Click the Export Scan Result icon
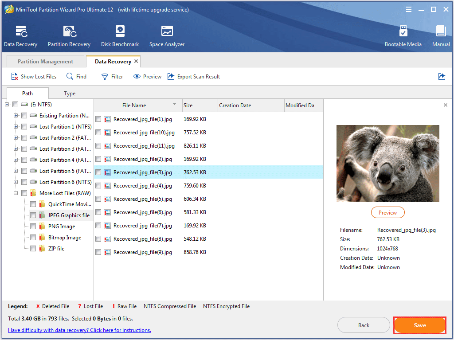454x340 pixels. (171, 76)
